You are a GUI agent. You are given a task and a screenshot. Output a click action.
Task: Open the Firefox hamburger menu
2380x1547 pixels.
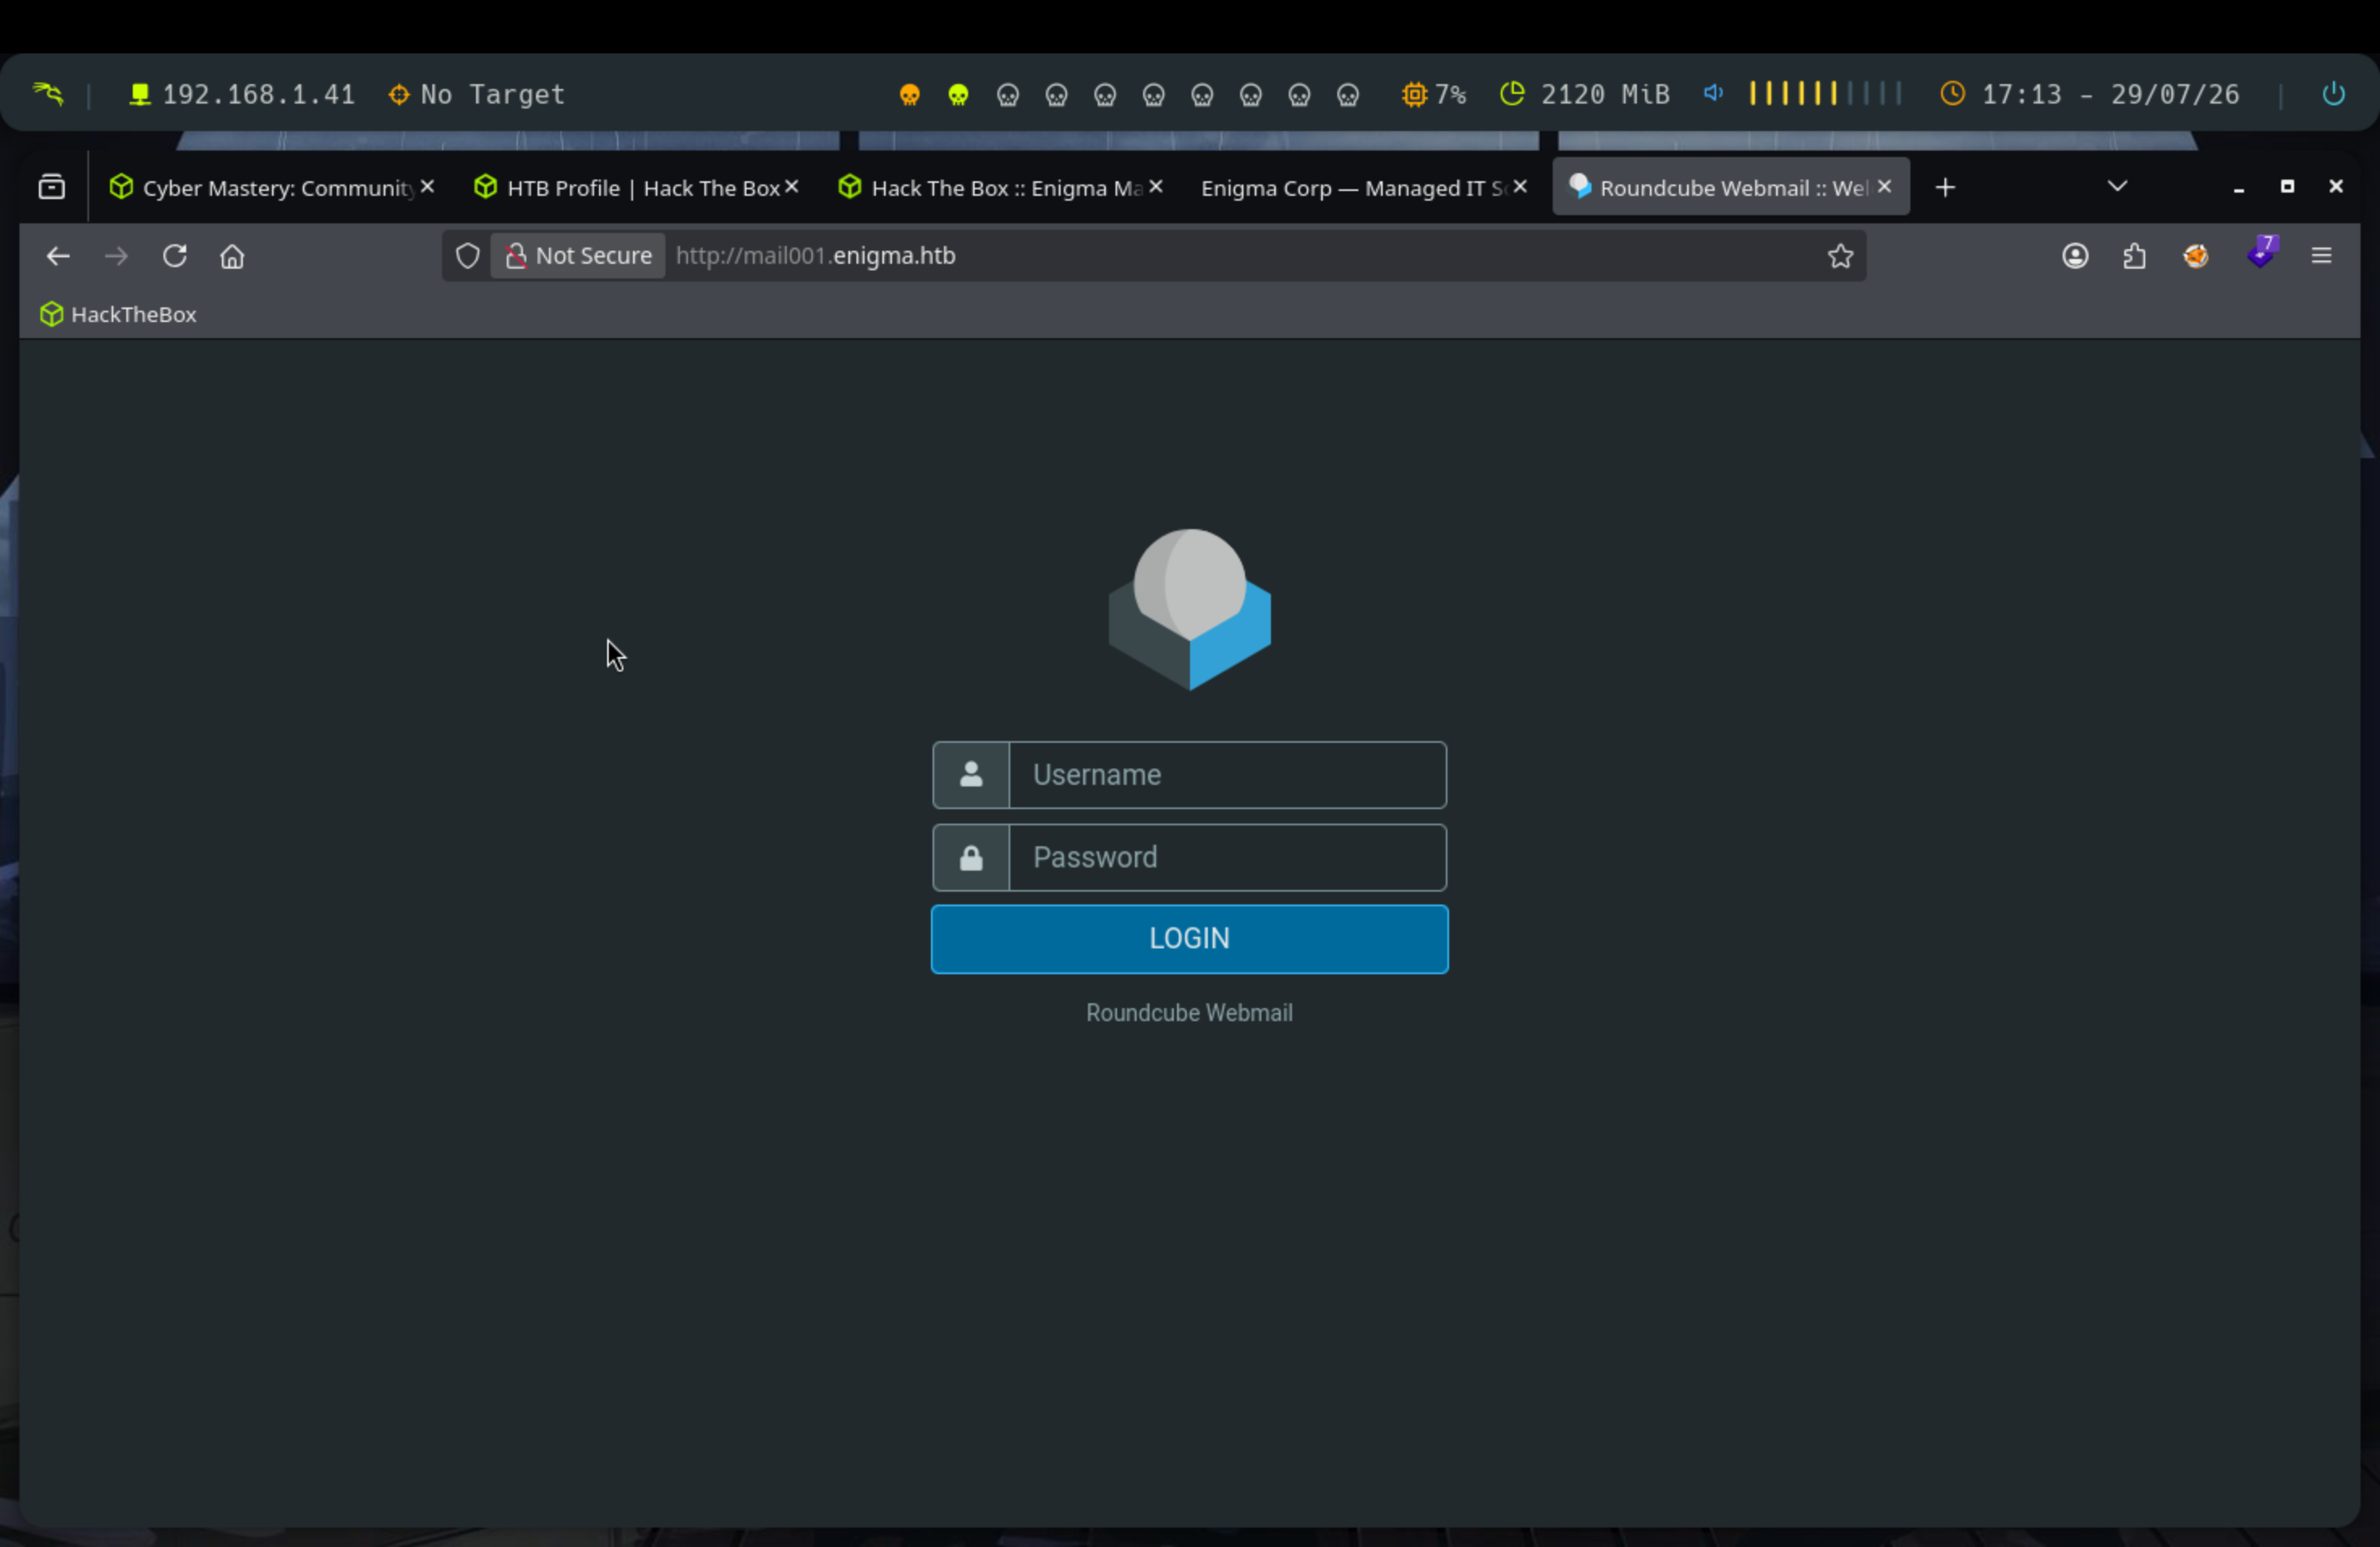point(2321,256)
